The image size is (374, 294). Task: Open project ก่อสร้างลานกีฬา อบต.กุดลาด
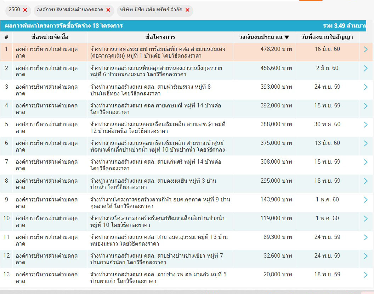[x=160, y=203]
